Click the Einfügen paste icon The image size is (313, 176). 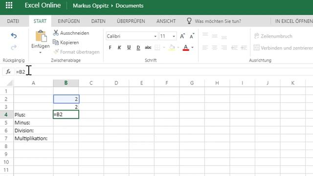click(x=41, y=36)
